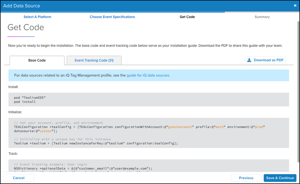The image size is (300, 184).
Task: Jump to the Summary step
Action: pyautogui.click(x=262, y=17)
